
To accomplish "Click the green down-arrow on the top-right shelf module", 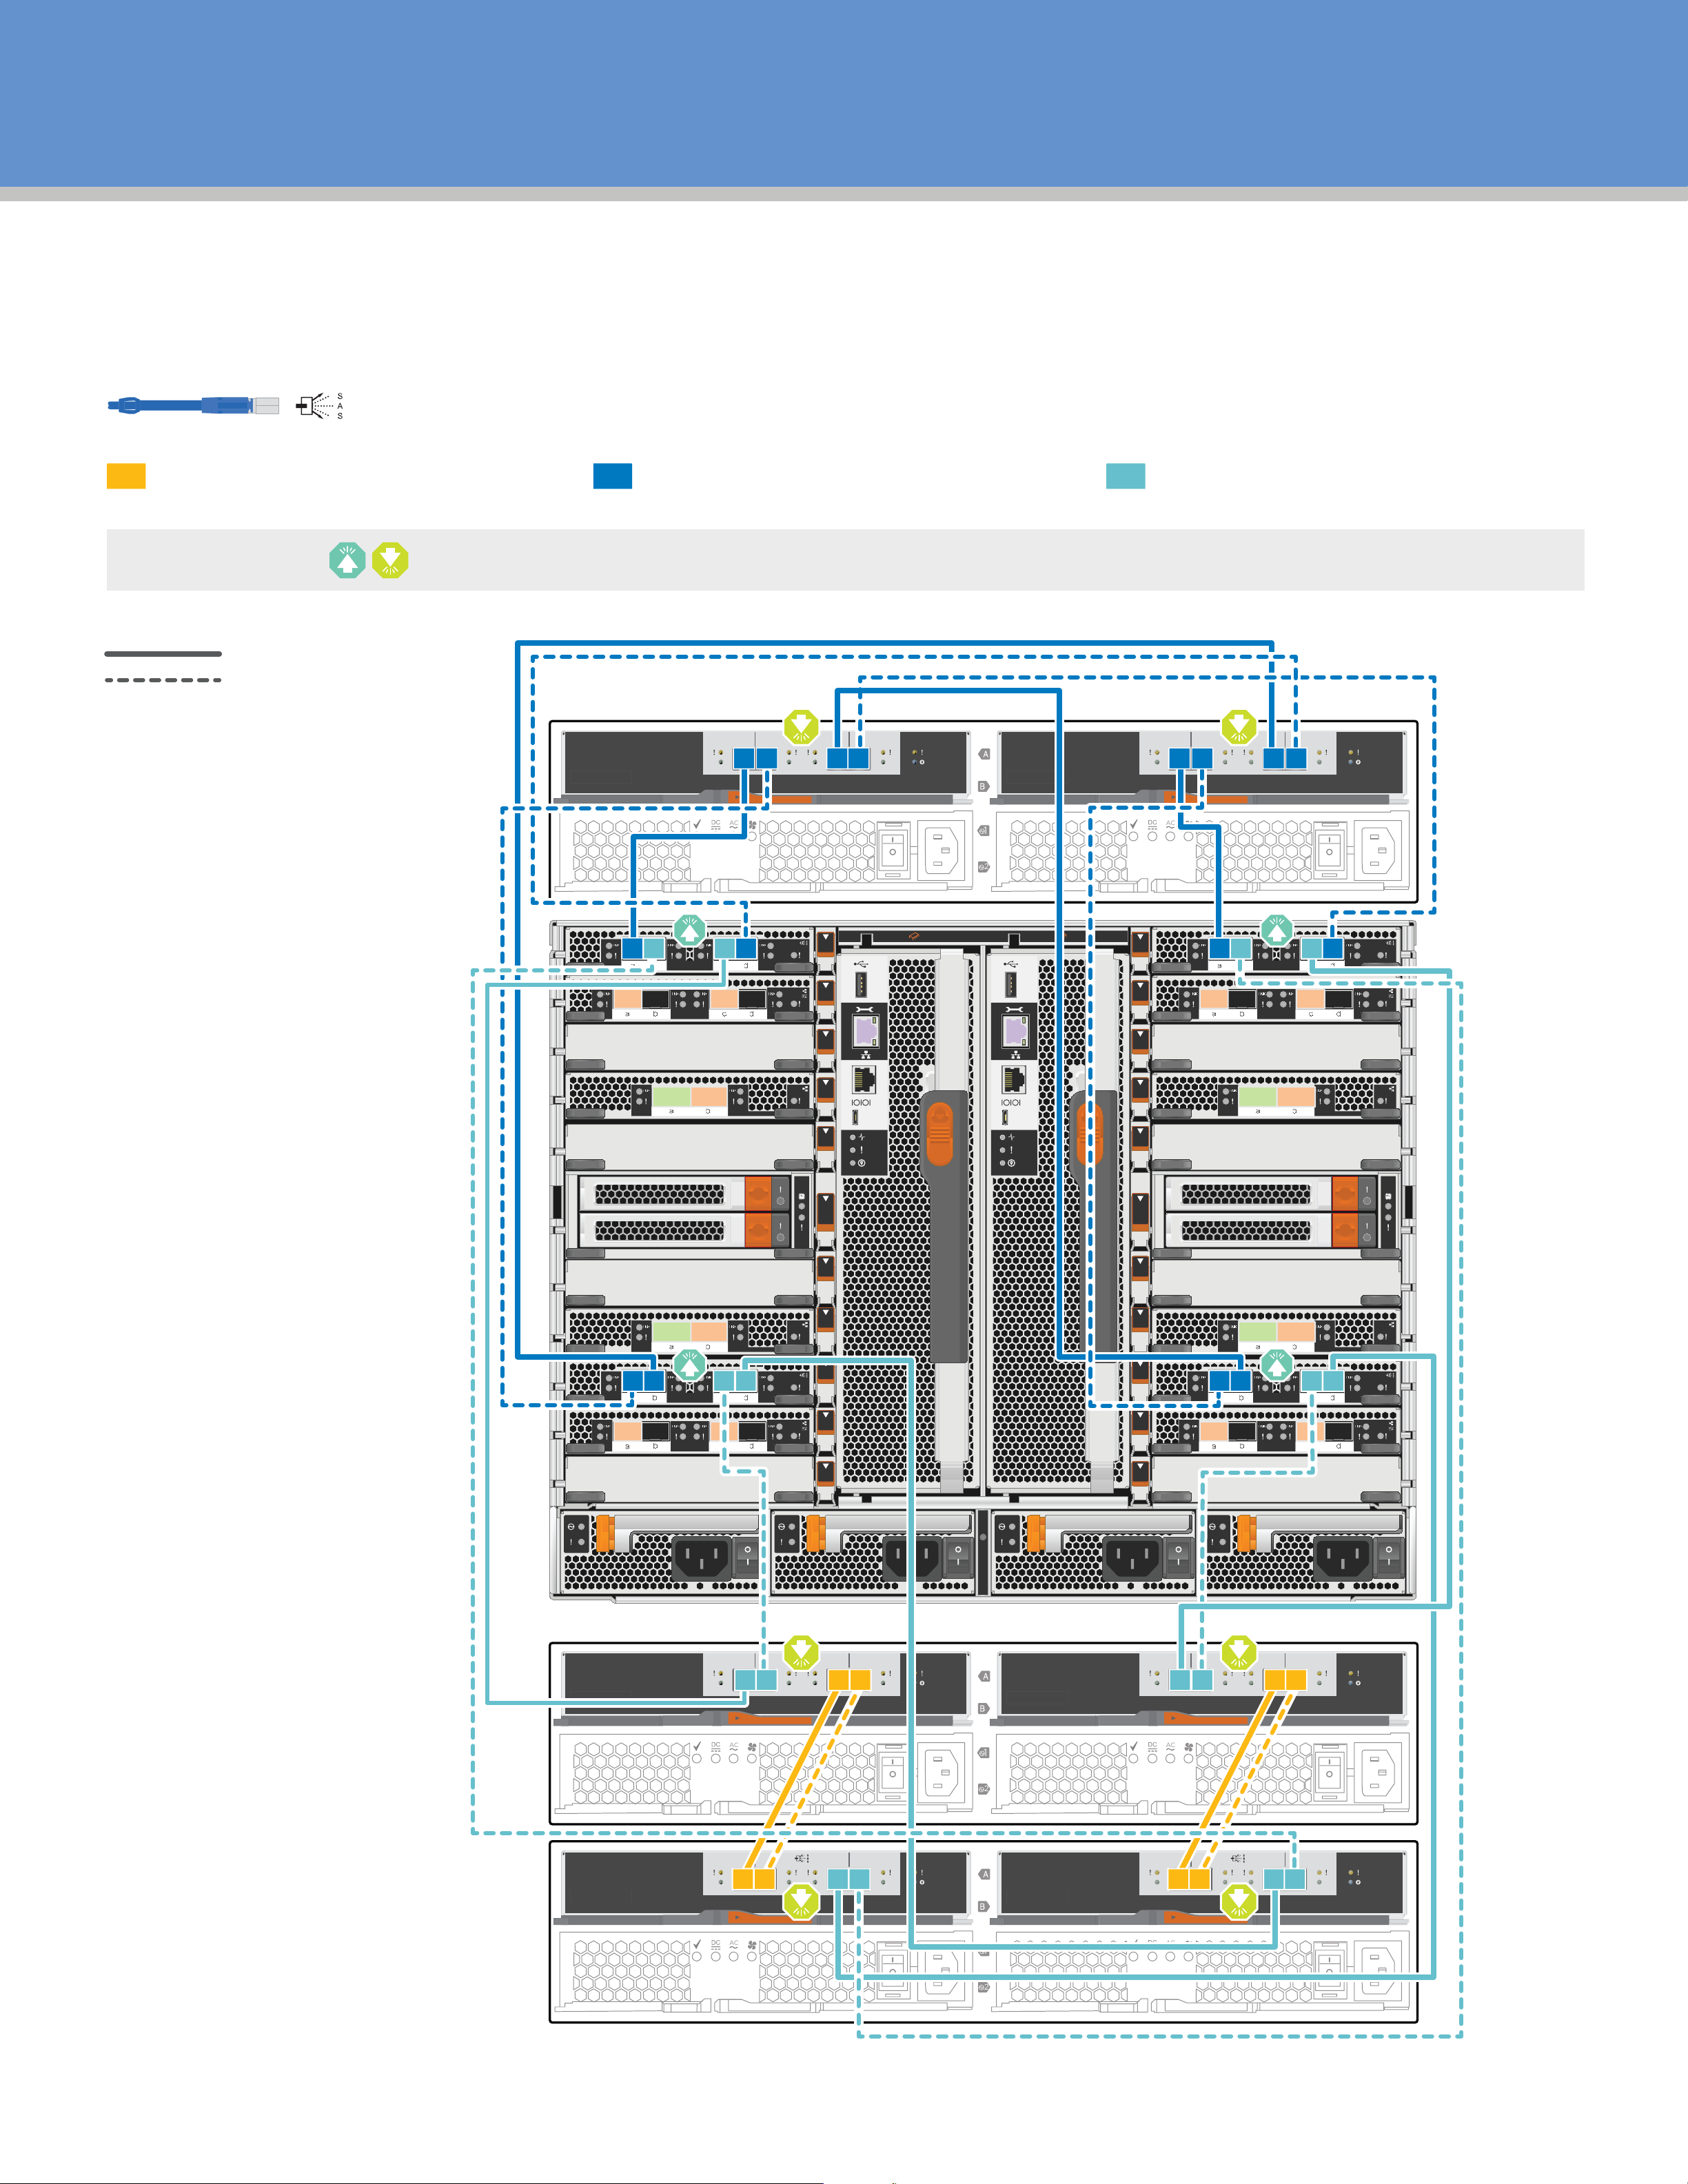I will point(1238,727).
